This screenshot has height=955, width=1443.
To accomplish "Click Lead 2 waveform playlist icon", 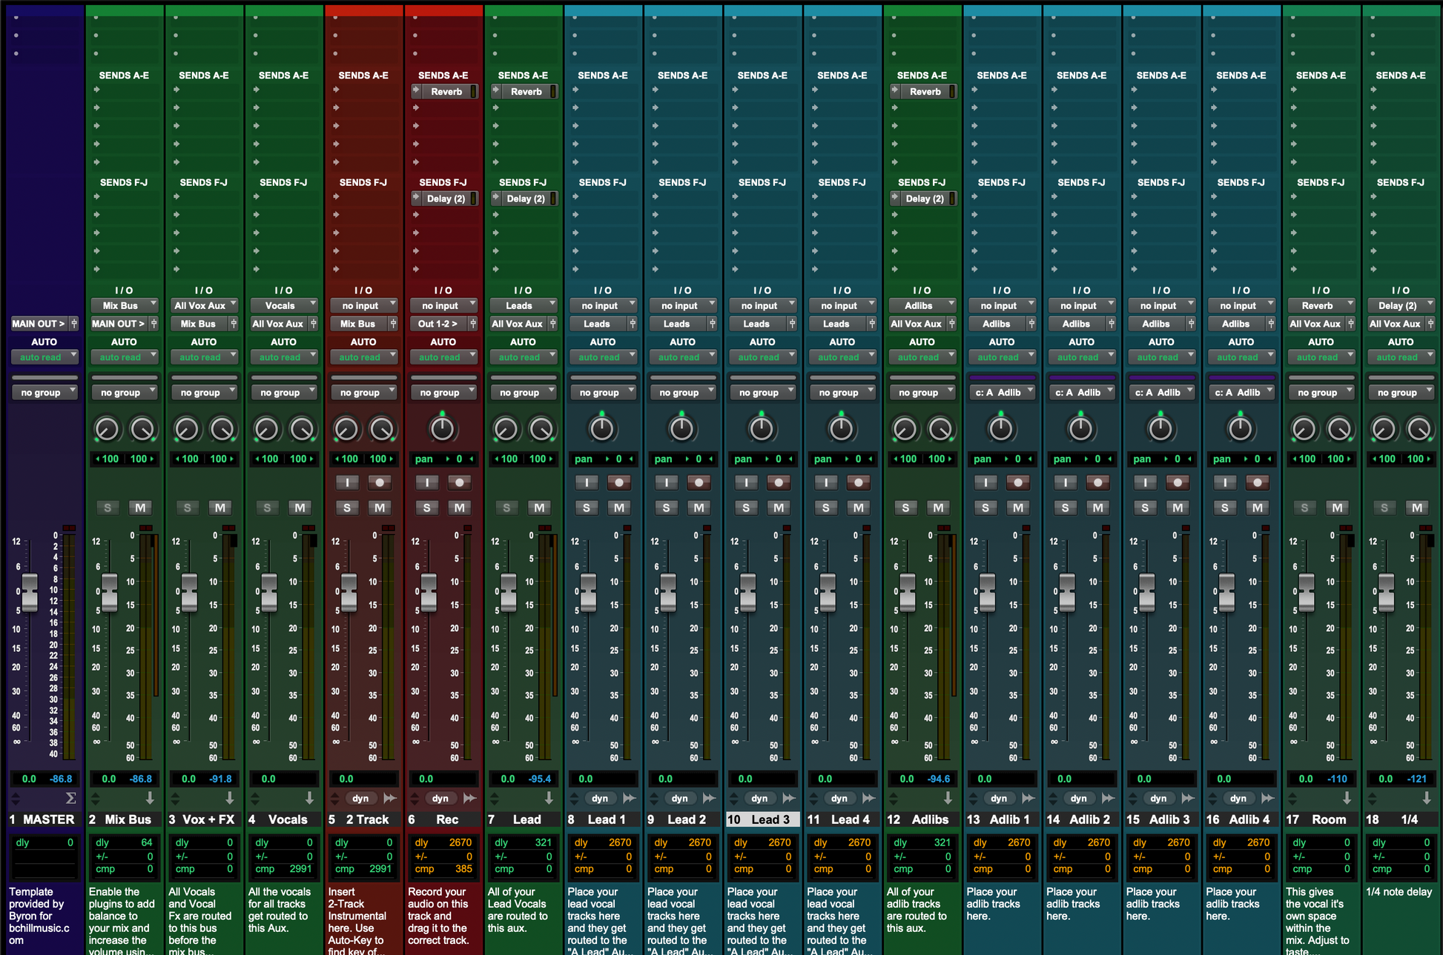I will click(x=709, y=798).
